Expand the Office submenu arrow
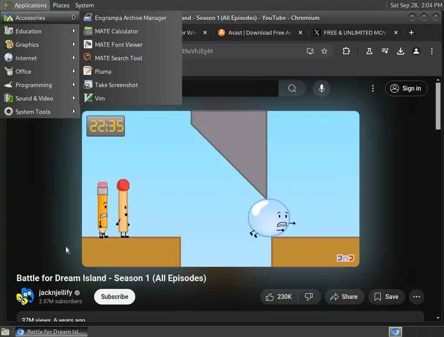444x337 pixels. [74, 71]
